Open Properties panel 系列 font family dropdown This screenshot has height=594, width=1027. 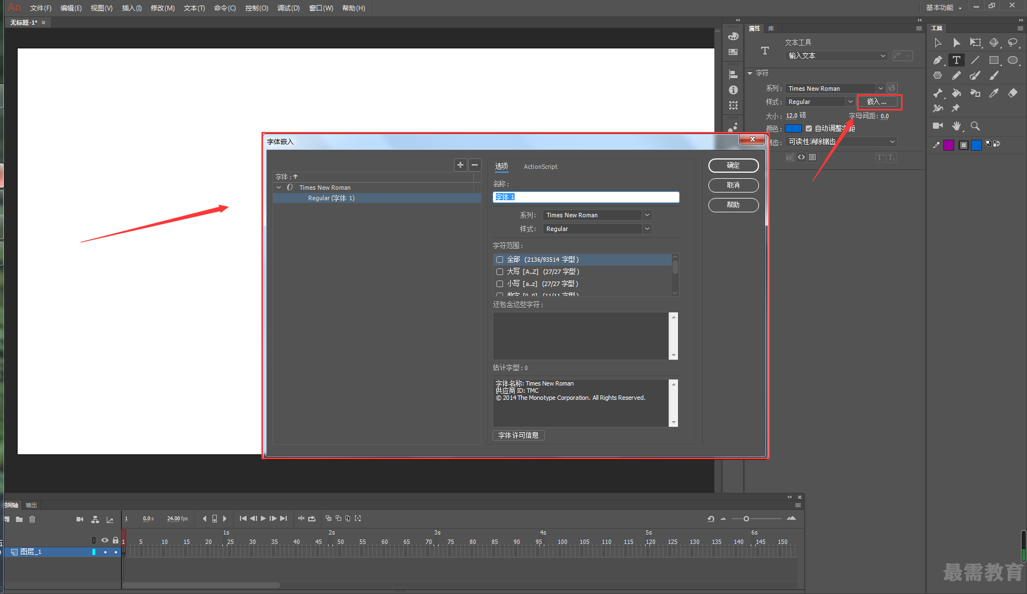835,89
